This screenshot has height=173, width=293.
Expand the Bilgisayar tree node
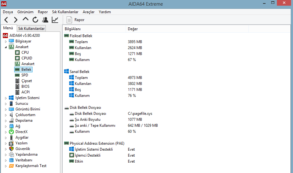tap(6, 41)
